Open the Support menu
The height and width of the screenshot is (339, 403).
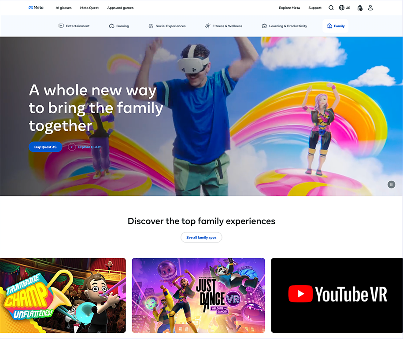315,8
